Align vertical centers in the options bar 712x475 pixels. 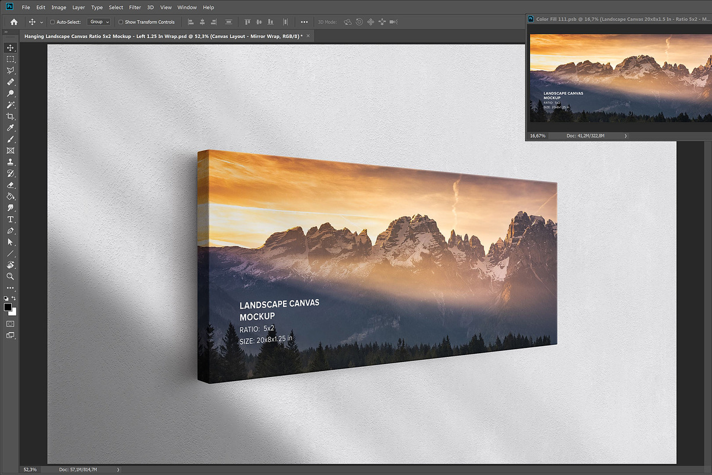point(259,22)
